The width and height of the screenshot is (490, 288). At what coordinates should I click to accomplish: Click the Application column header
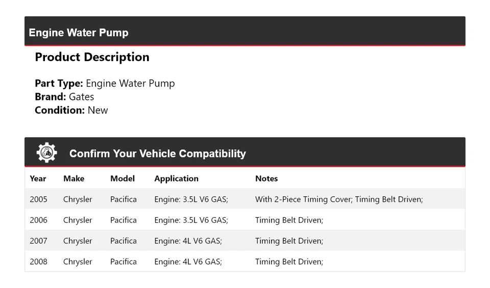176,178
